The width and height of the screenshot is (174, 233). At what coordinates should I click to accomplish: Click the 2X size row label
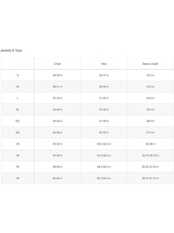(18, 144)
